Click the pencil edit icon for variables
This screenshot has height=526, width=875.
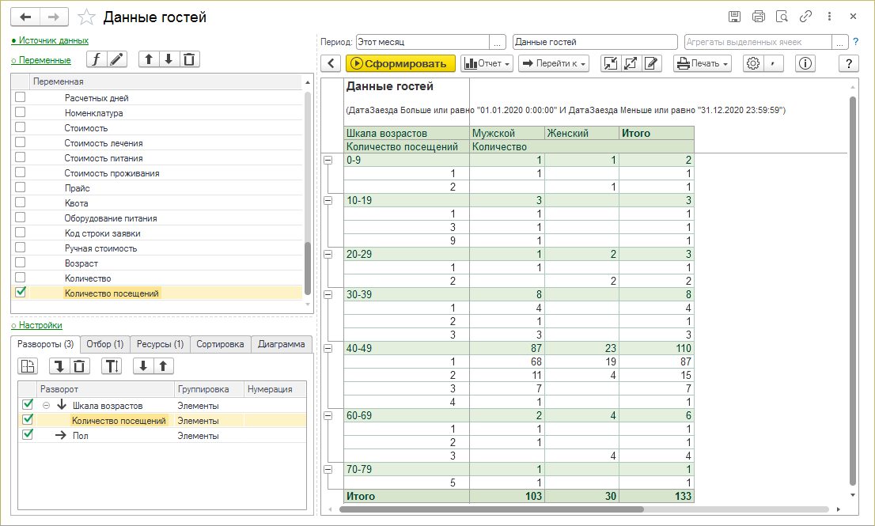pos(116,59)
